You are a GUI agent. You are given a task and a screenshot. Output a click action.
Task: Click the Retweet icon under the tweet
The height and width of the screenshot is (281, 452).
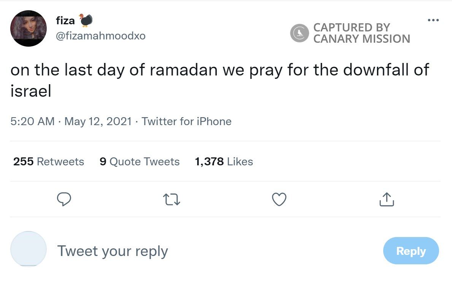click(172, 199)
